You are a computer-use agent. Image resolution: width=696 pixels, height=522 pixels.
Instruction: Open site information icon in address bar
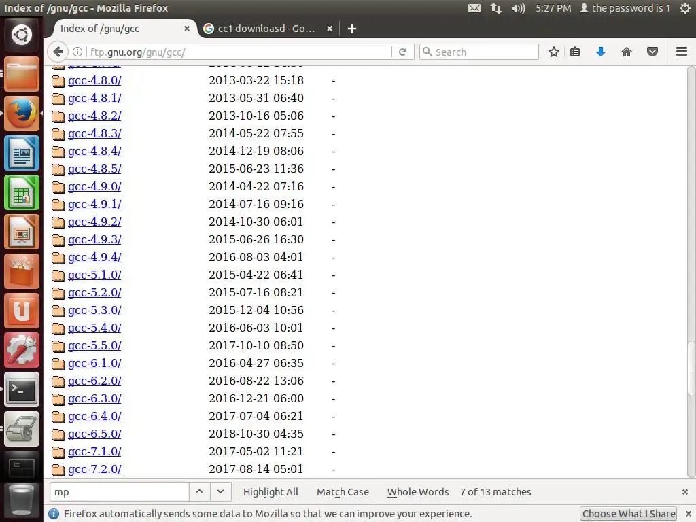(x=77, y=52)
